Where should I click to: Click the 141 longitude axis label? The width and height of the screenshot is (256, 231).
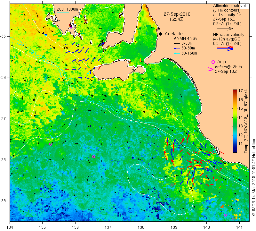pyautogui.click(x=239, y=227)
